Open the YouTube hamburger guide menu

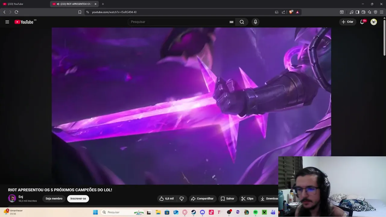click(x=7, y=22)
